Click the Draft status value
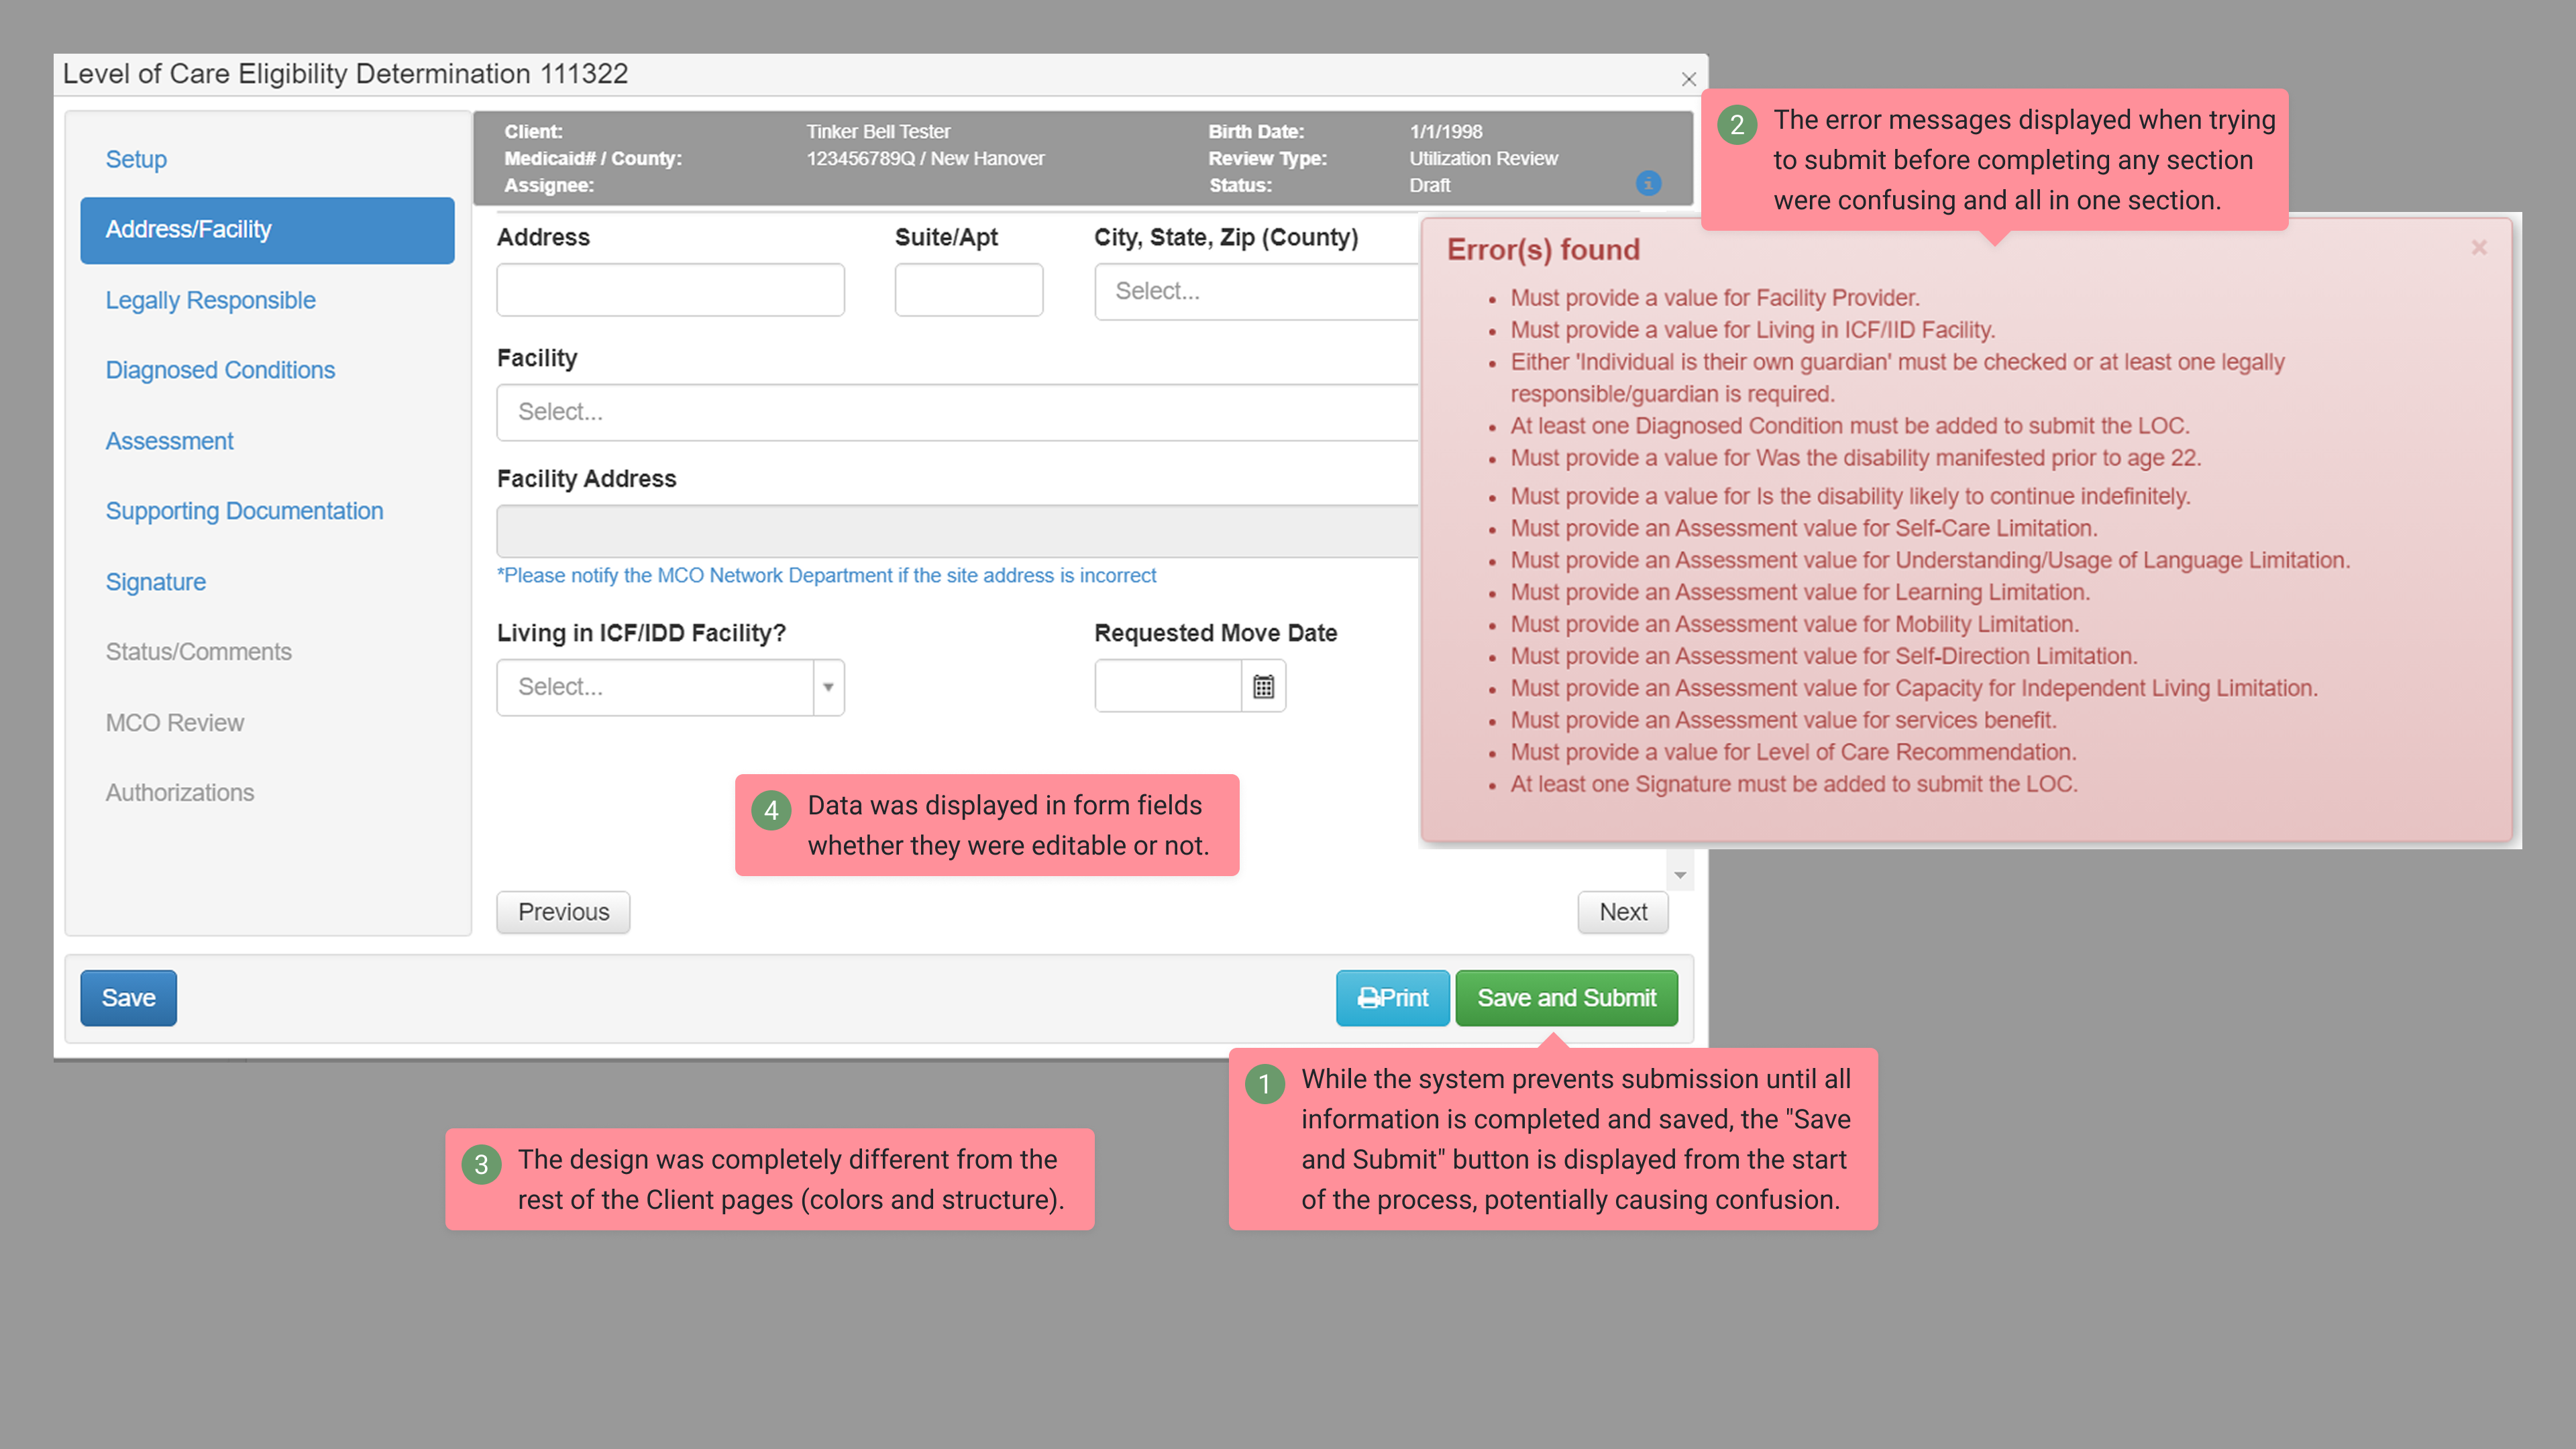This screenshot has height=1449, width=2576. click(1429, 186)
